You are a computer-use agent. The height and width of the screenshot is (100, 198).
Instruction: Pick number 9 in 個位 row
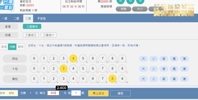[122, 79]
